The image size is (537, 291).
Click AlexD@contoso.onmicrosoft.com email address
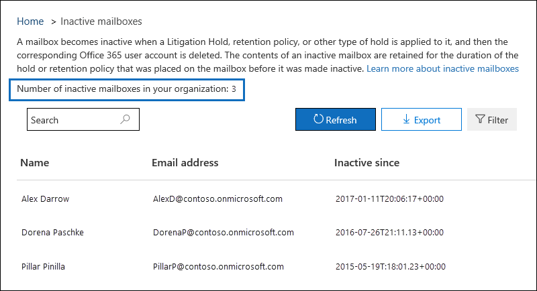click(x=217, y=198)
